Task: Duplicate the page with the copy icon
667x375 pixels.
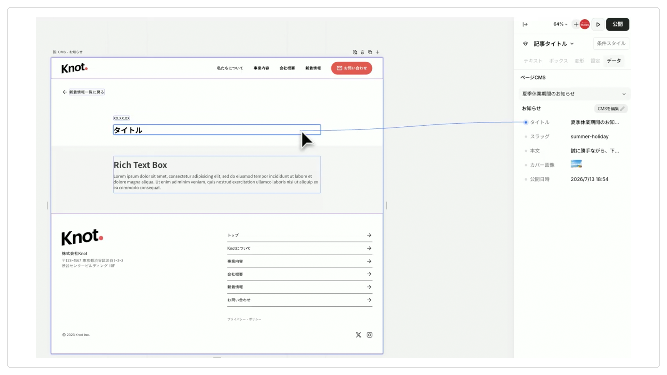Action: (x=370, y=52)
